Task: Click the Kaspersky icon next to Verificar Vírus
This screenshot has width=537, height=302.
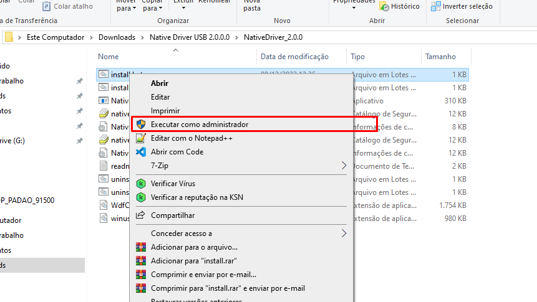Action: click(x=141, y=184)
